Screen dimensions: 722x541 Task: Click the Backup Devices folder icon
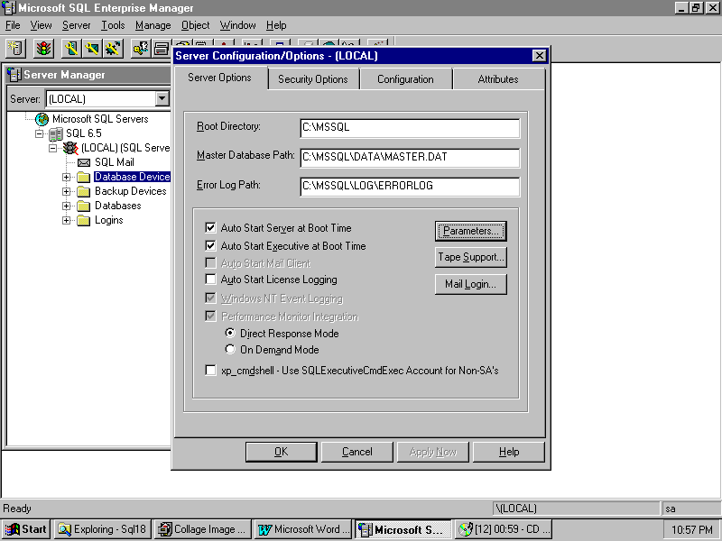(x=84, y=191)
